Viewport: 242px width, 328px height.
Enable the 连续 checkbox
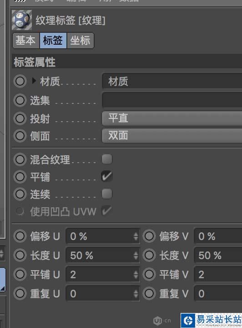pos(107,194)
